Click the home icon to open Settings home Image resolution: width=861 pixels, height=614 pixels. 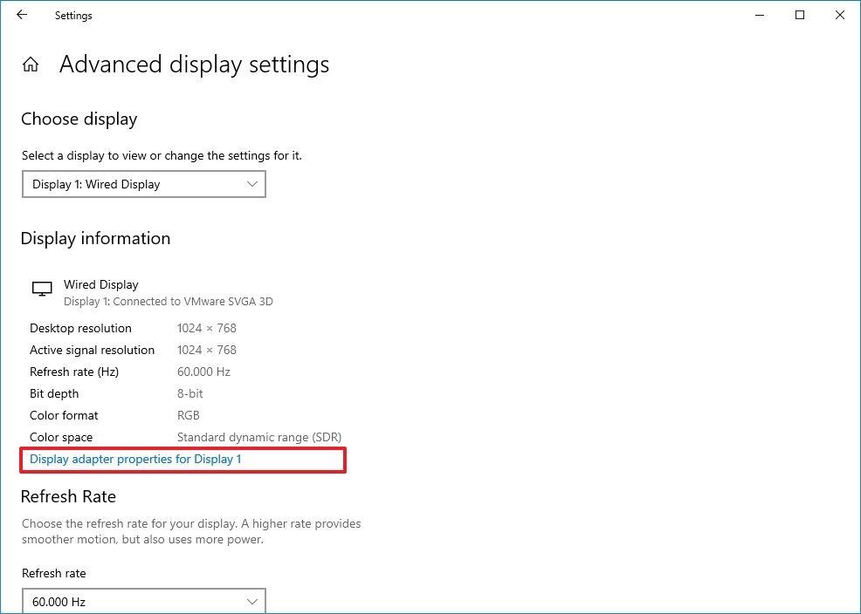tap(31, 64)
